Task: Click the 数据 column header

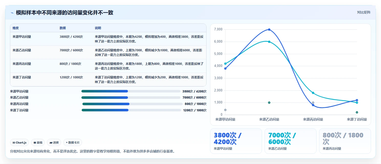Action: [63, 28]
